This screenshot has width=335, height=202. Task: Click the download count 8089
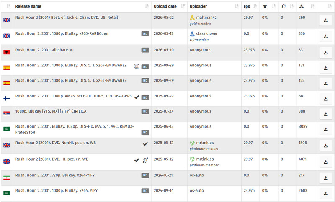303,126
